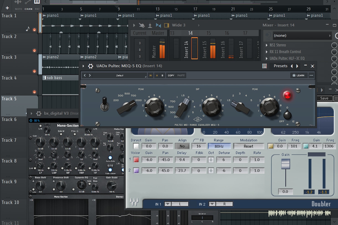The image size is (338, 225).
Task: Open the Pultec MEQ-5 plugin settings gear
Action: tap(91, 66)
